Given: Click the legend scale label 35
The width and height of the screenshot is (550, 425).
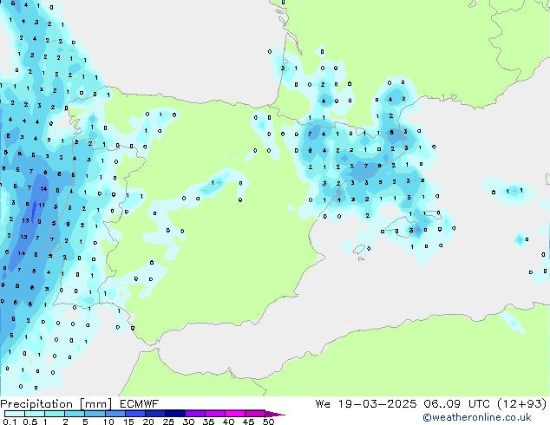Looking at the screenshot, I should click(208, 422).
